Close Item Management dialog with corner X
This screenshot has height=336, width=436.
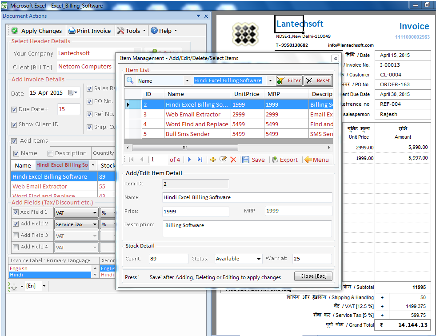[x=335, y=58]
